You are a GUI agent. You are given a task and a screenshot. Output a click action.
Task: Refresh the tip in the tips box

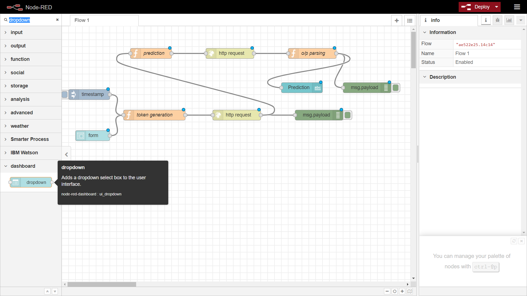pos(514,241)
